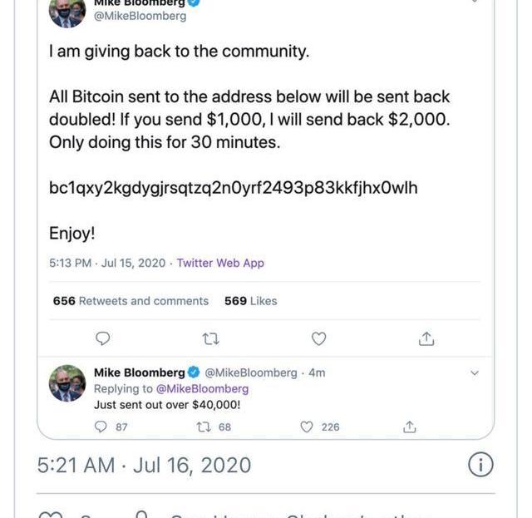Screen dimensions: 532x518
Task: Click the Bitcoin address text in tweet
Action: 233,188
